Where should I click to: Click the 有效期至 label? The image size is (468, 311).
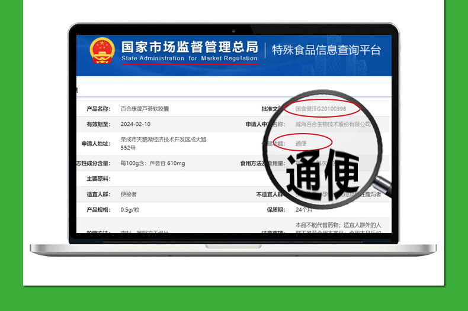tap(98, 124)
